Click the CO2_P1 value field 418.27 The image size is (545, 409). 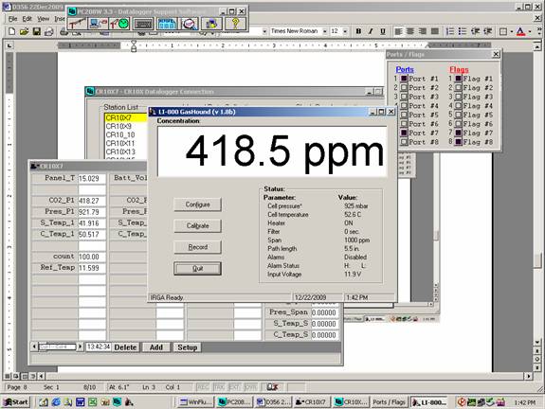pos(92,201)
